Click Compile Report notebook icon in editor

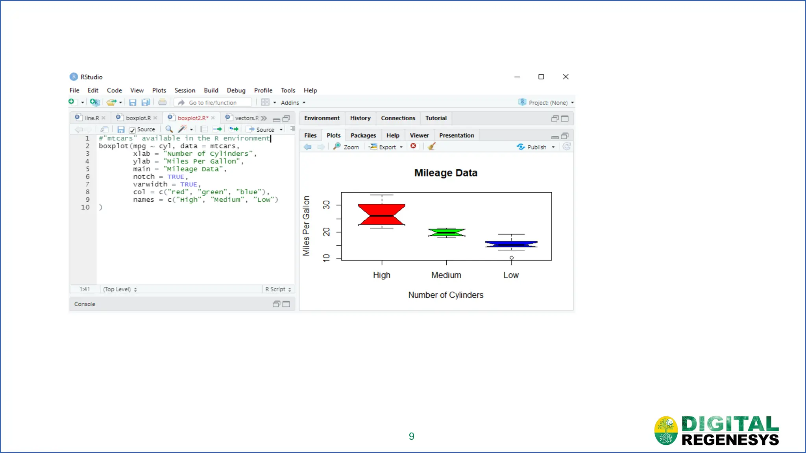[204, 129]
